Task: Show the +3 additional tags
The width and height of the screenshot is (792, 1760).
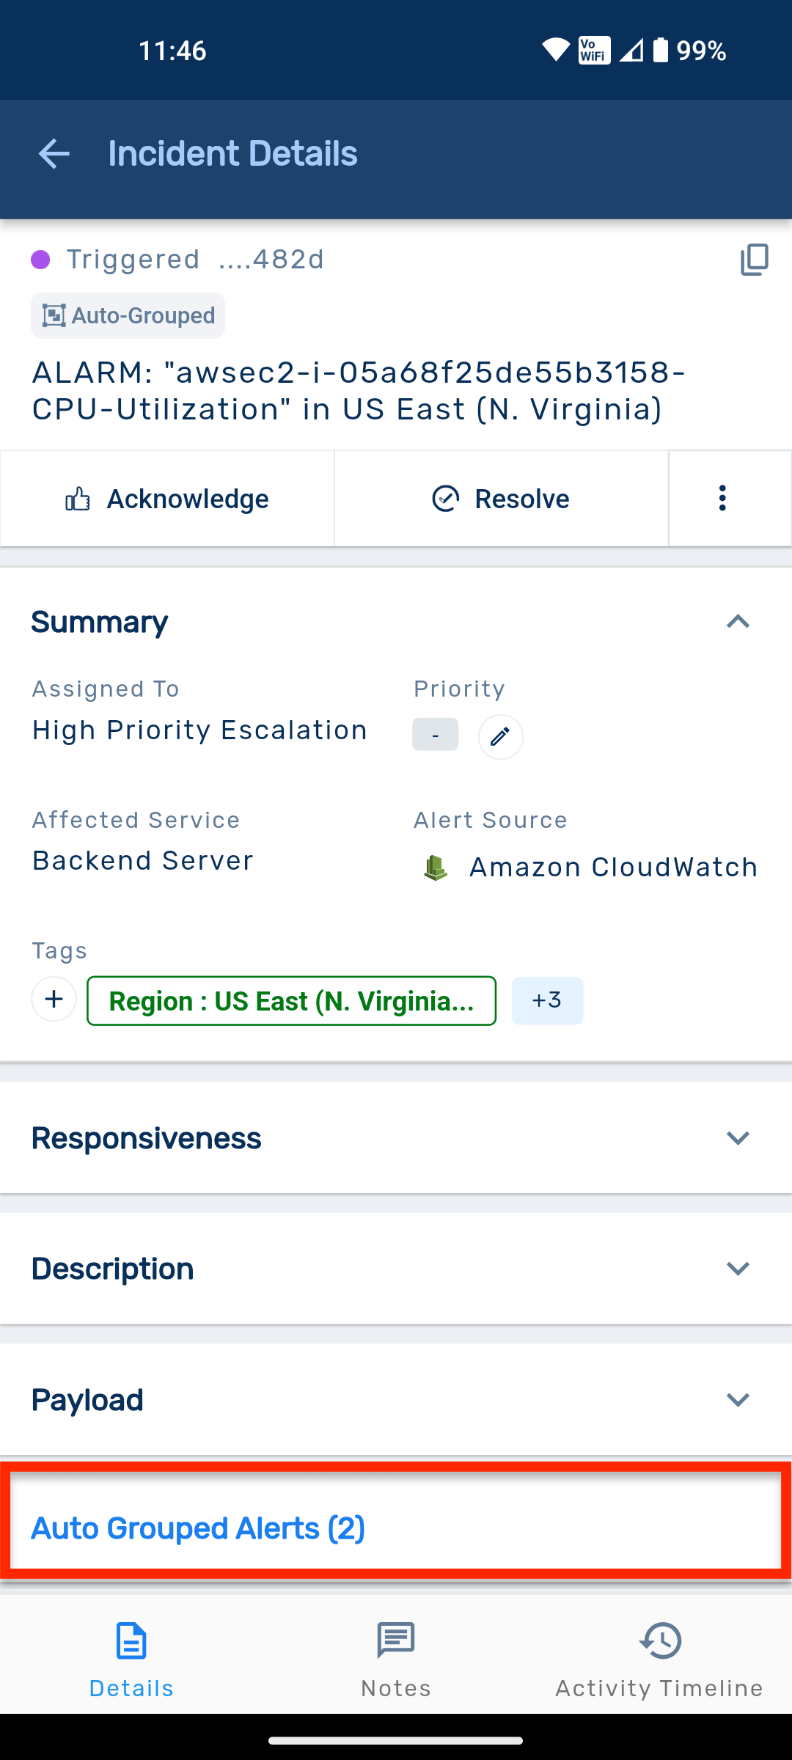Action: pos(547,1000)
